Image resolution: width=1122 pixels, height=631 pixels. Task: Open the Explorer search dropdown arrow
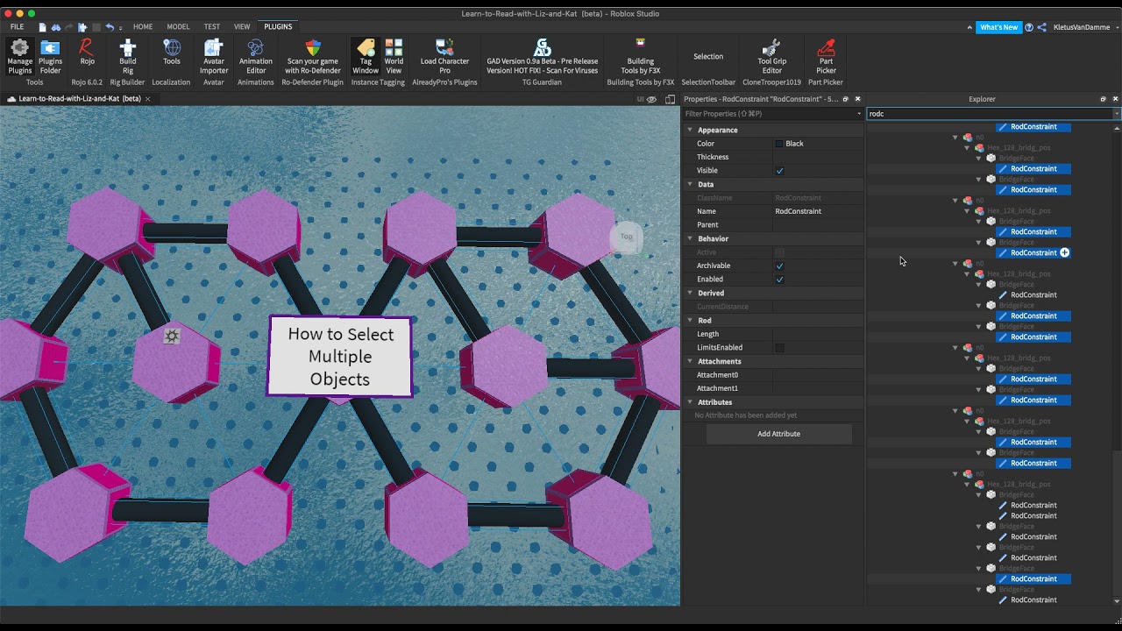tap(1116, 114)
